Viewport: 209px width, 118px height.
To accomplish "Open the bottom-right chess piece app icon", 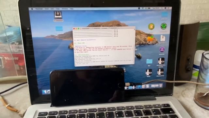I will click(x=160, y=72).
